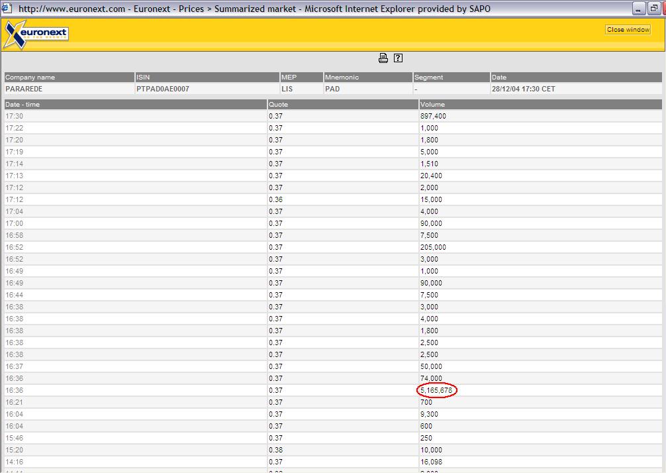Click the Volume column header

(432, 105)
